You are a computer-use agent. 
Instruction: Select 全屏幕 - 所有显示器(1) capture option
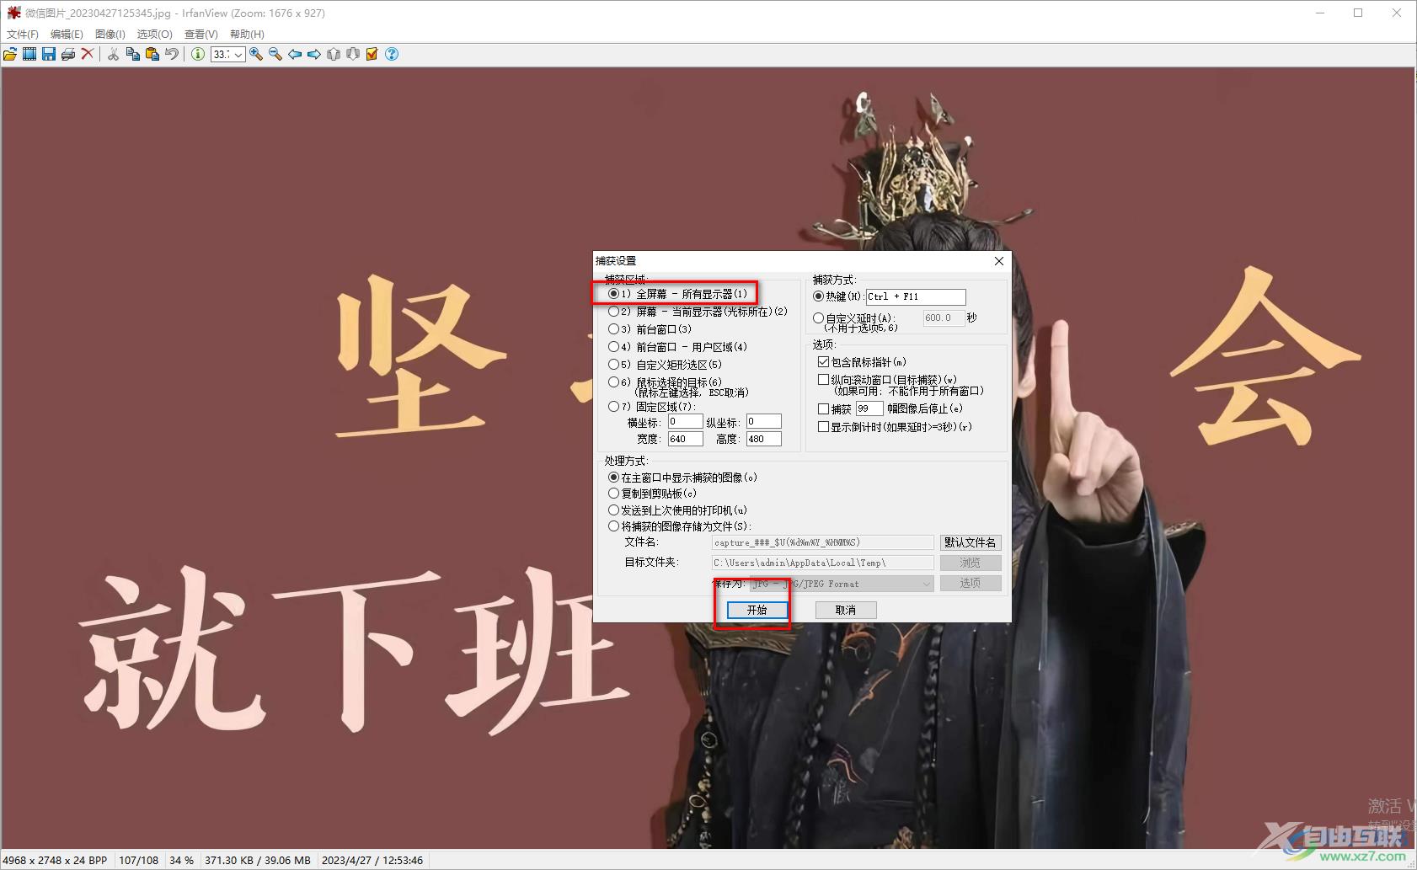[x=677, y=294]
